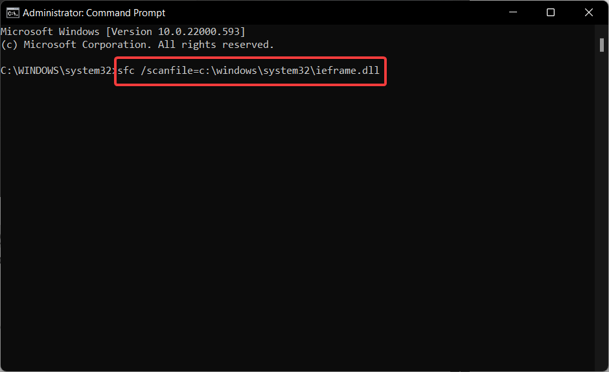Click the 'sfc' word in the command
This screenshot has width=609, height=372.
tap(126, 71)
